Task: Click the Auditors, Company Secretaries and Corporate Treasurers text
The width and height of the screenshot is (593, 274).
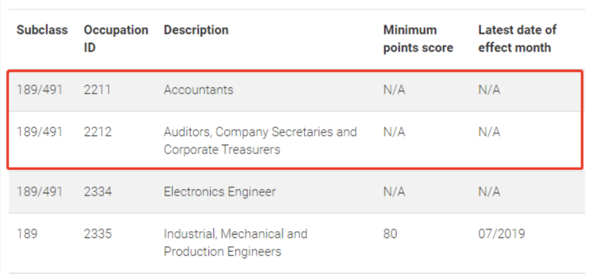Action: click(260, 141)
